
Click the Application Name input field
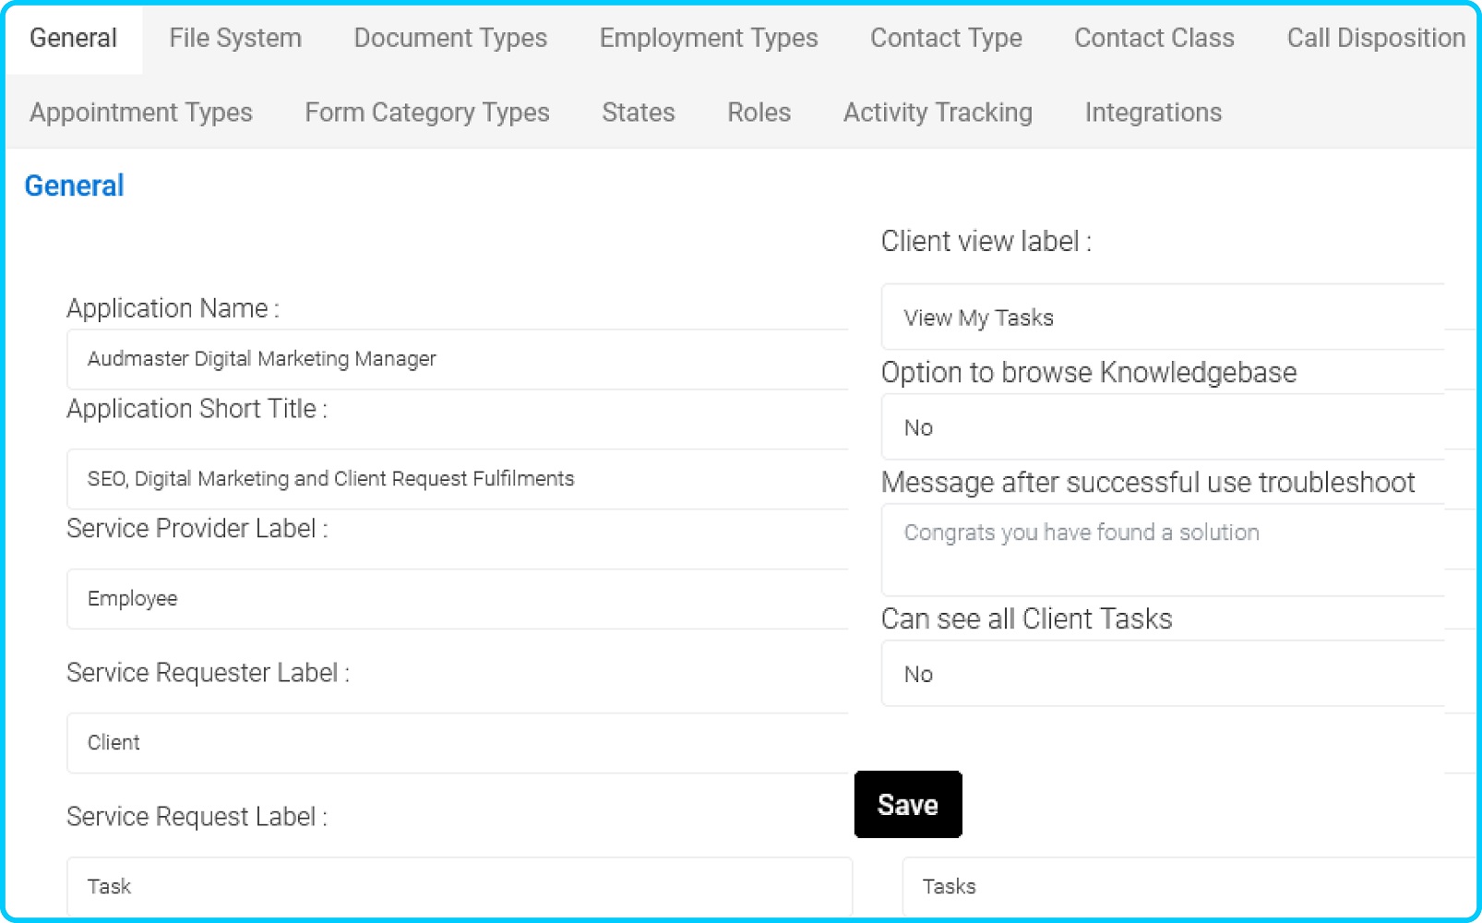pos(457,358)
